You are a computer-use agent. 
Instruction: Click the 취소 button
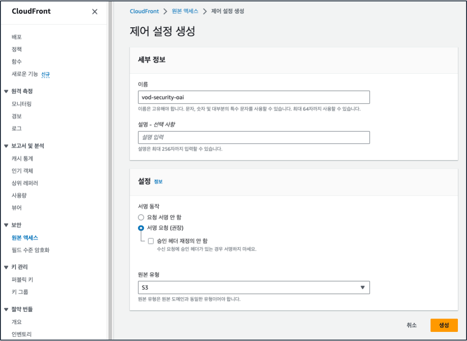(x=412, y=325)
